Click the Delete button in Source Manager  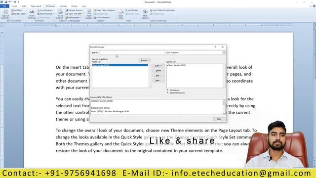pyautogui.click(x=158, y=70)
